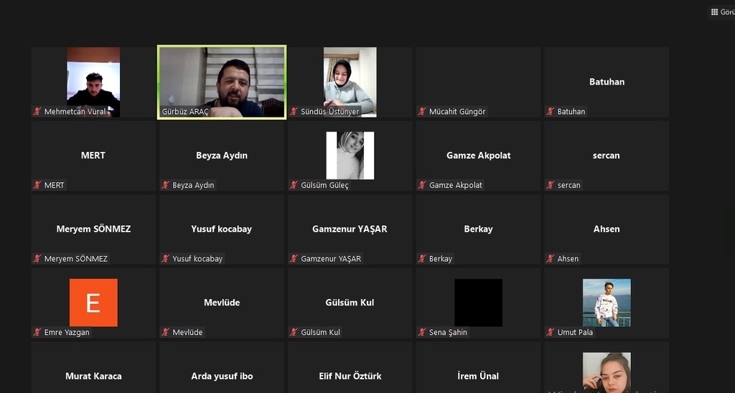735x393 pixels.
Task: Click muted mic icon beside Umut Pala
Action: pos(551,332)
